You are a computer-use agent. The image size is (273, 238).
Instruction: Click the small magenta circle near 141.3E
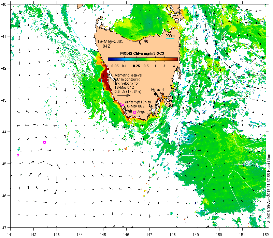(x=18, y=155)
